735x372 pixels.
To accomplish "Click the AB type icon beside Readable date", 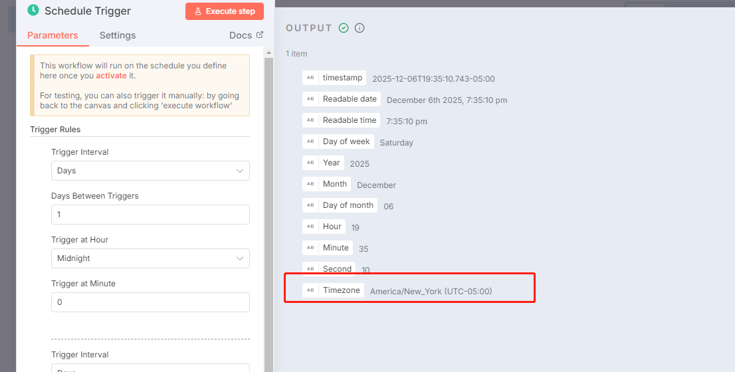I will pos(310,99).
